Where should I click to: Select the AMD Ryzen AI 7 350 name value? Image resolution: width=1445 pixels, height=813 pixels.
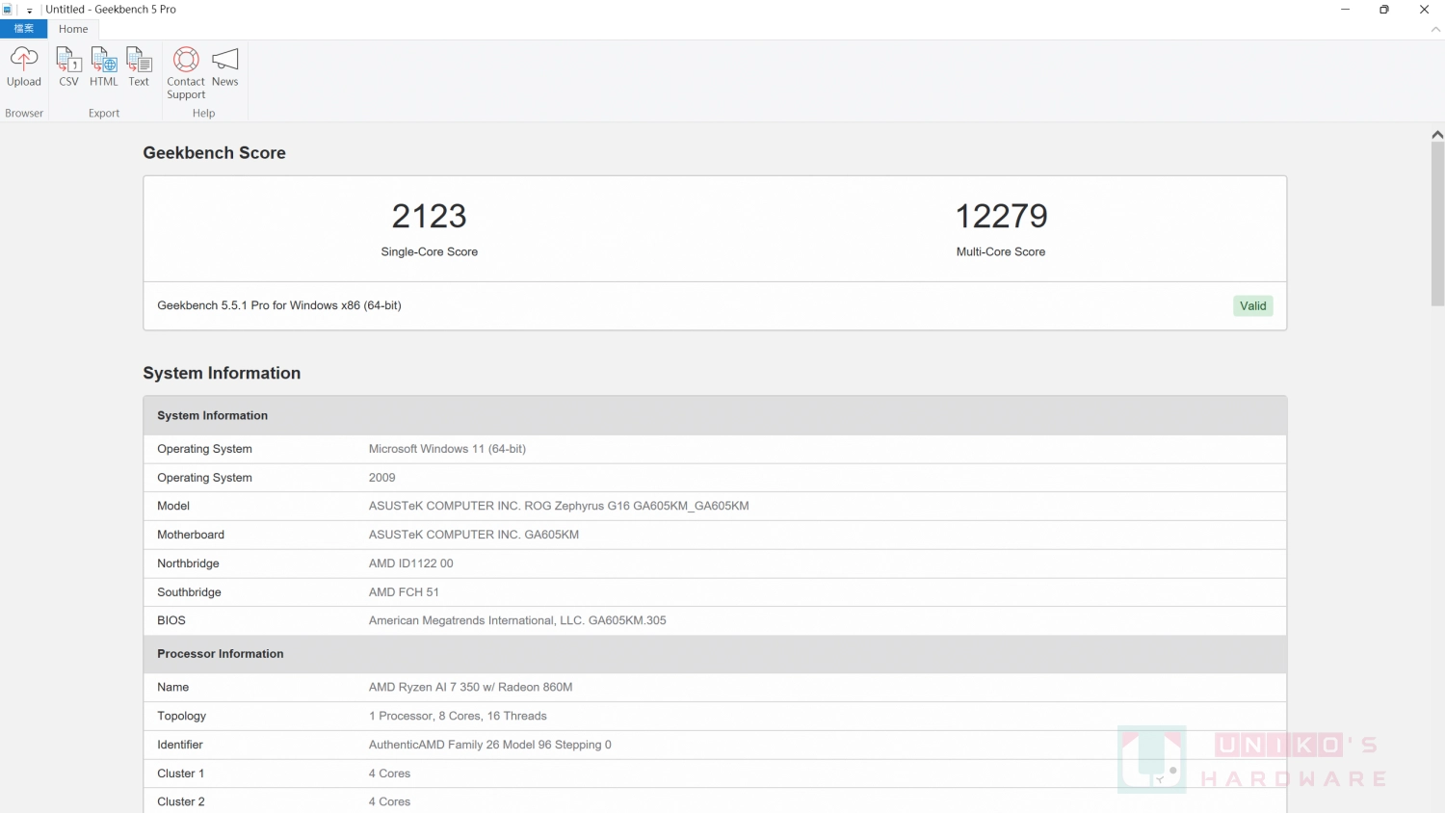(x=470, y=688)
